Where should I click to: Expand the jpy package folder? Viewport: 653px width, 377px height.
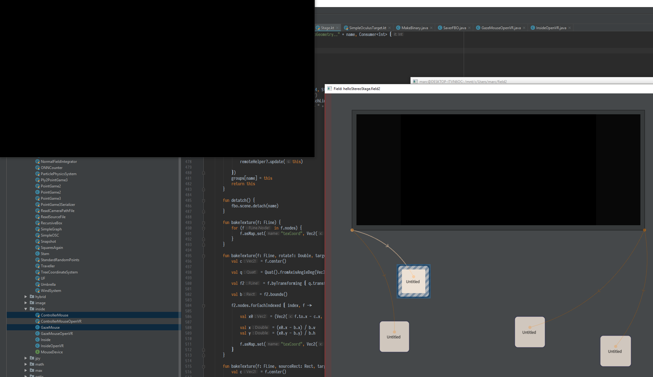tap(26, 358)
